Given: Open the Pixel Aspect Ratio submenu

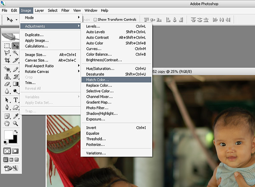Looking at the screenshot, I should point(51,66).
